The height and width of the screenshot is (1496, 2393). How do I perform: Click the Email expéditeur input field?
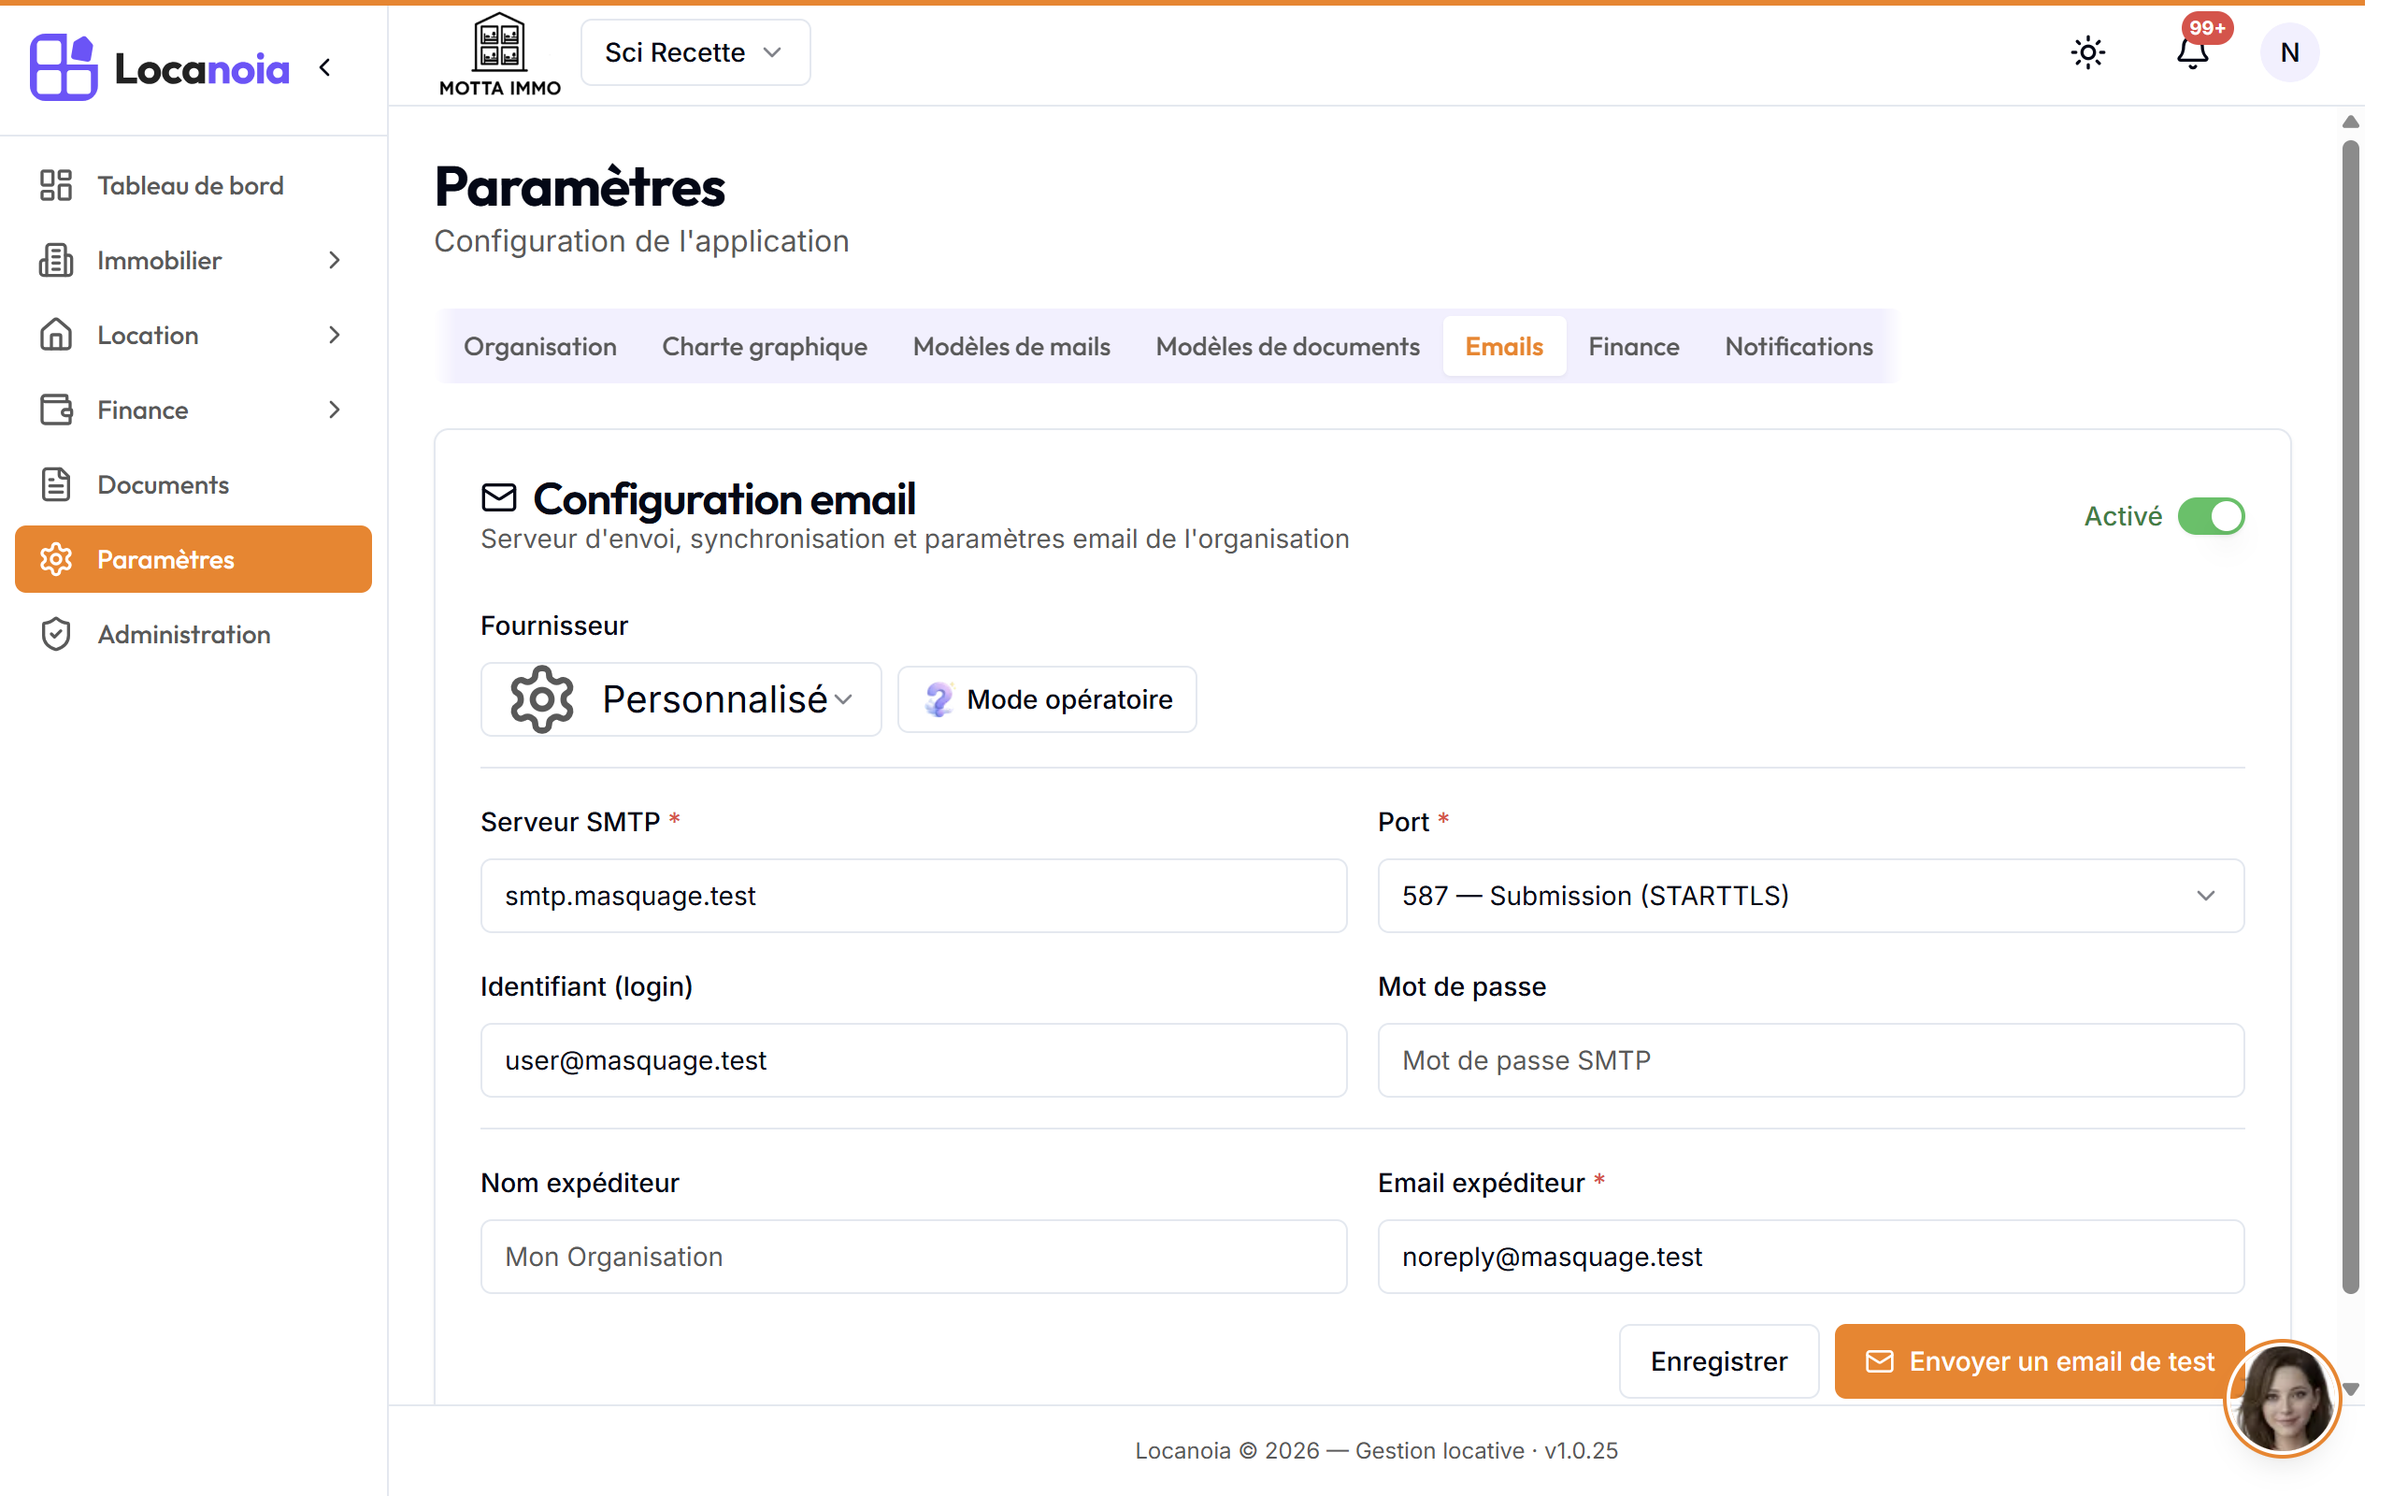[x=1811, y=1257]
